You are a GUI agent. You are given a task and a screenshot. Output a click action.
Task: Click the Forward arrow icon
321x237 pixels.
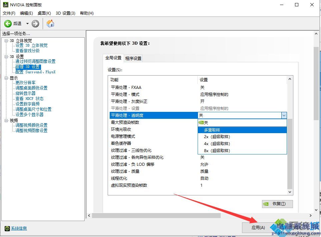click(35, 24)
